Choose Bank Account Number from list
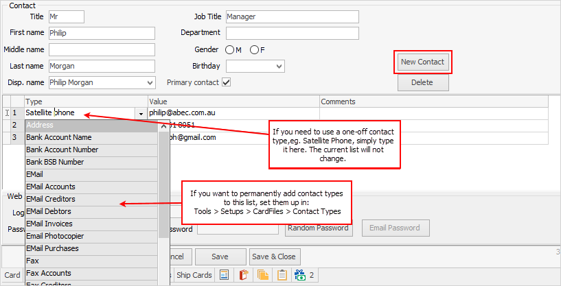The image size is (561, 286). (x=91, y=150)
